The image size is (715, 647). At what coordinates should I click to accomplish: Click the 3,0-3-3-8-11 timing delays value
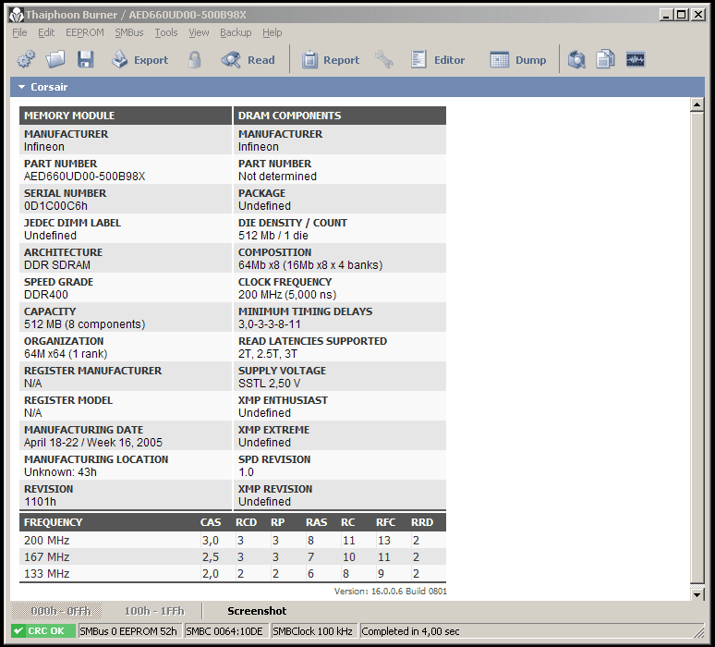(x=270, y=324)
